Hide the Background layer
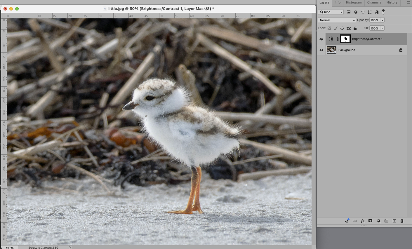 click(x=321, y=50)
